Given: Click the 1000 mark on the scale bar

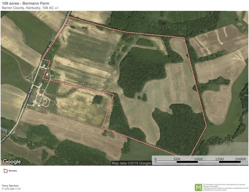Looking at the screenshot, I should 198,159.
